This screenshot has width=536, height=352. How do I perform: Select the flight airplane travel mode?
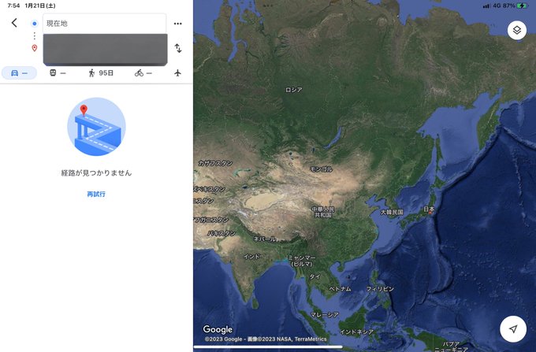click(x=177, y=72)
